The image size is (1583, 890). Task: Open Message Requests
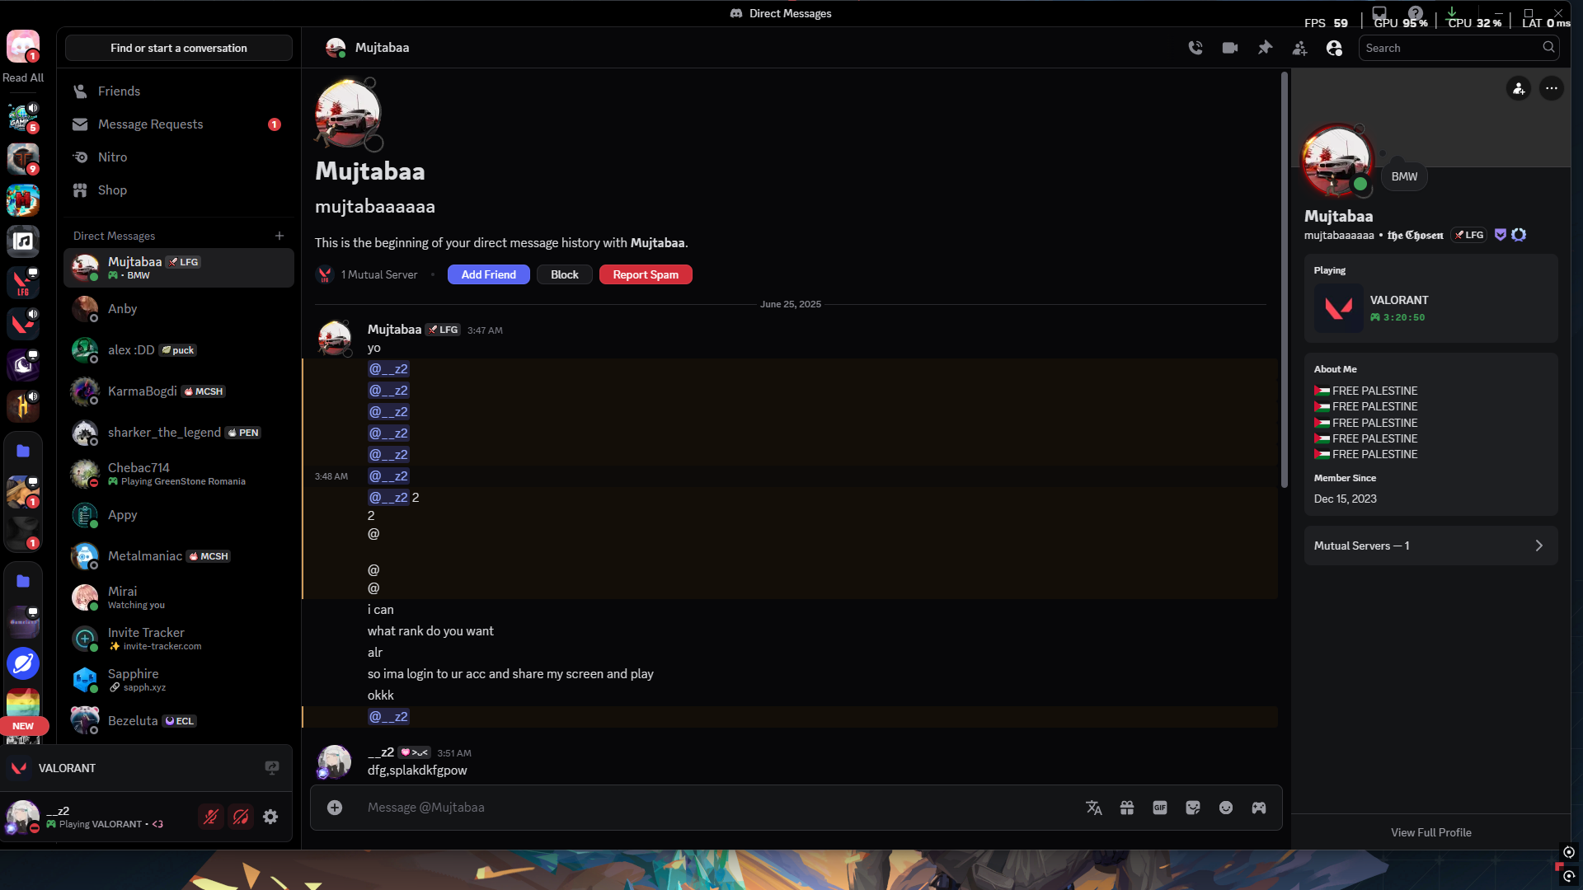[x=150, y=124]
